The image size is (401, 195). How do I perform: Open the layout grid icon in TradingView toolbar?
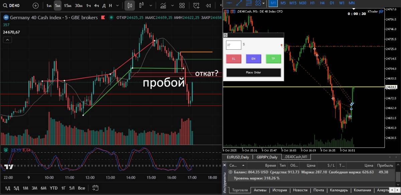[x=182, y=6]
